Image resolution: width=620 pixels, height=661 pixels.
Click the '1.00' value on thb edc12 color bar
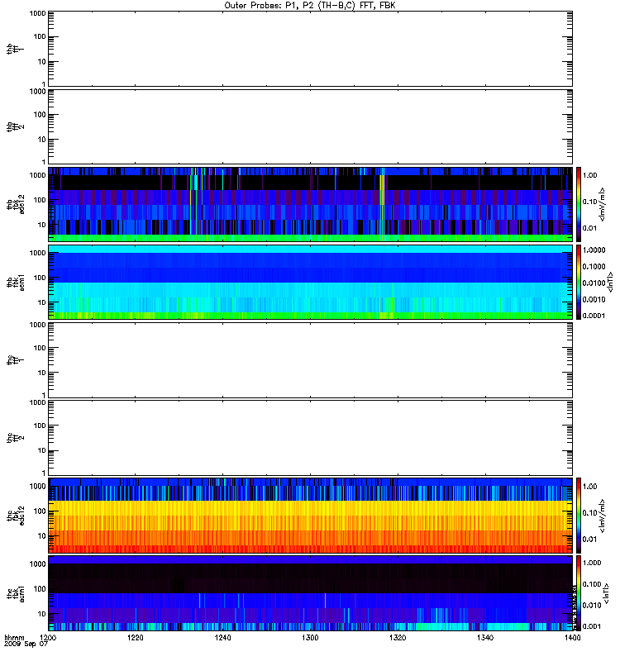pyautogui.click(x=590, y=175)
